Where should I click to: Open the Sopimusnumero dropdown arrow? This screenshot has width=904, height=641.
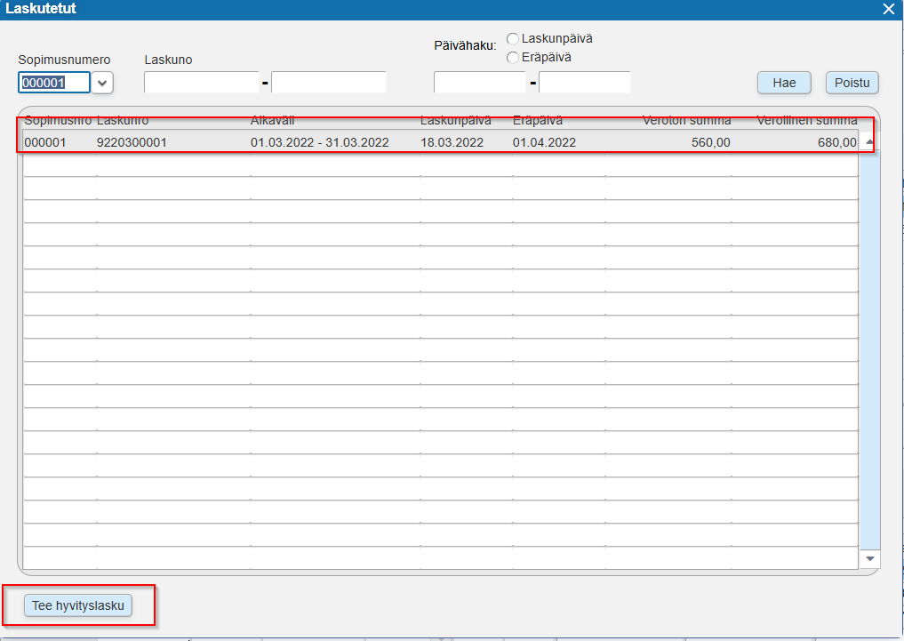tap(102, 83)
